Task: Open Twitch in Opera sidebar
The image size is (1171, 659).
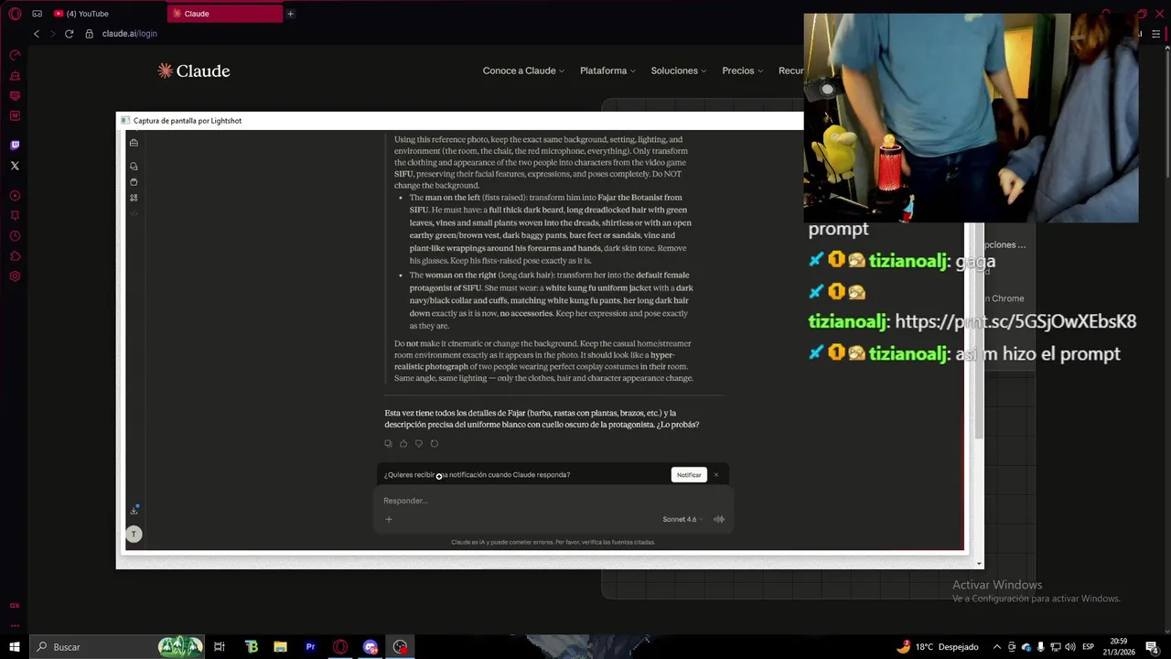Action: (x=15, y=146)
